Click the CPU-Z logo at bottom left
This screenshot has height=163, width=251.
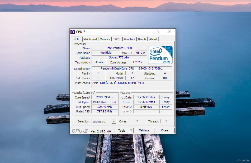pos(80,131)
